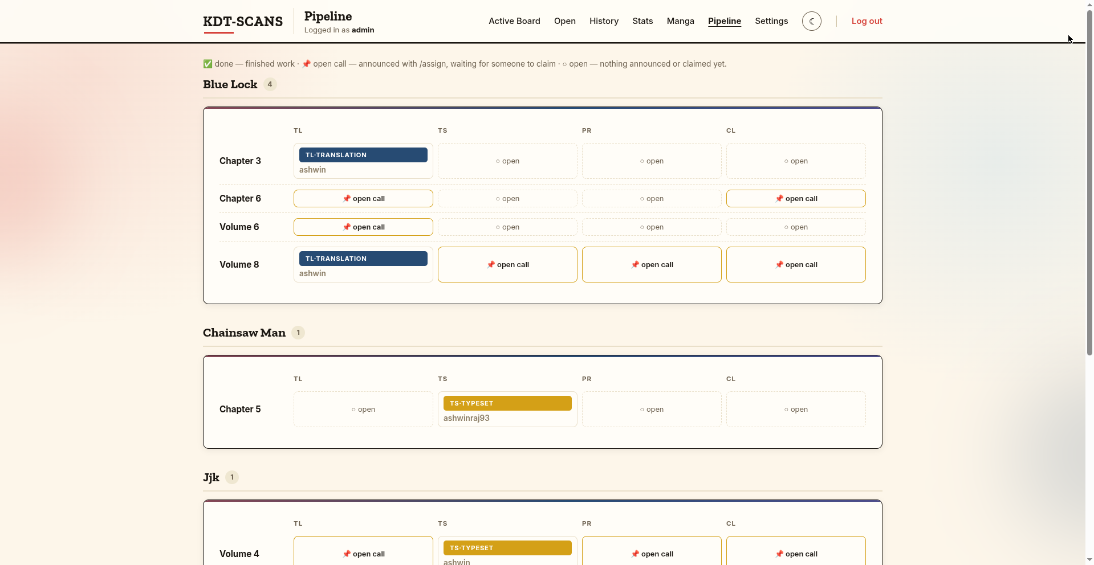Click the Jjk series heading
Image resolution: width=1094 pixels, height=565 pixels.
tap(211, 477)
